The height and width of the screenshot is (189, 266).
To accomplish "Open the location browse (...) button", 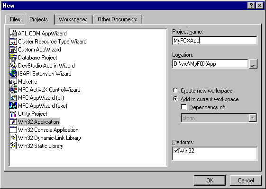I will (253, 64).
